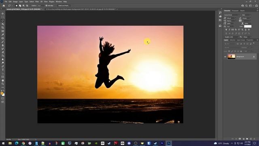Open the font size dropdown
The width and height of the screenshot is (259, 146).
(231, 18)
